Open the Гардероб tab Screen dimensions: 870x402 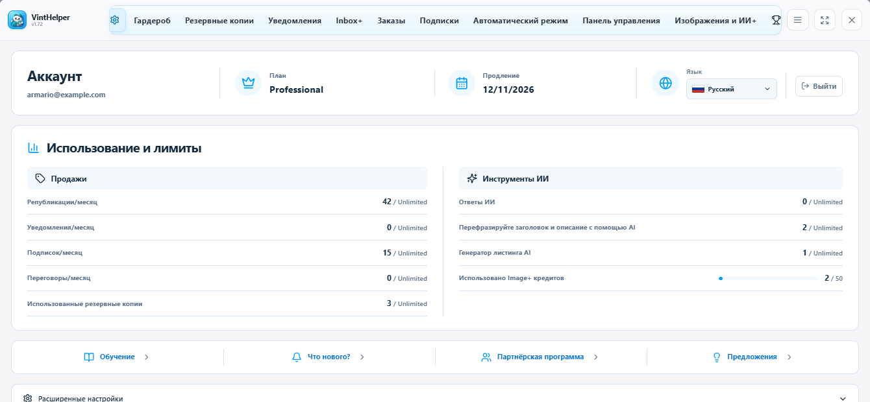click(x=152, y=20)
